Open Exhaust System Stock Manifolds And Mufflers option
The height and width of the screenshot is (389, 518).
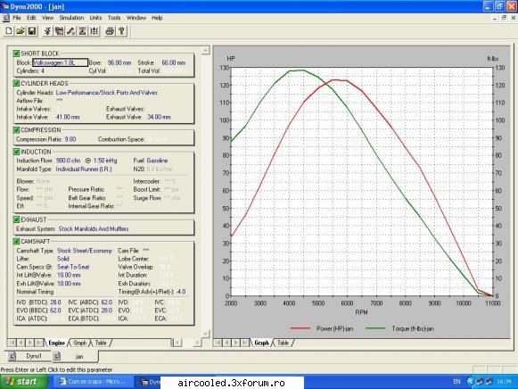coord(94,228)
